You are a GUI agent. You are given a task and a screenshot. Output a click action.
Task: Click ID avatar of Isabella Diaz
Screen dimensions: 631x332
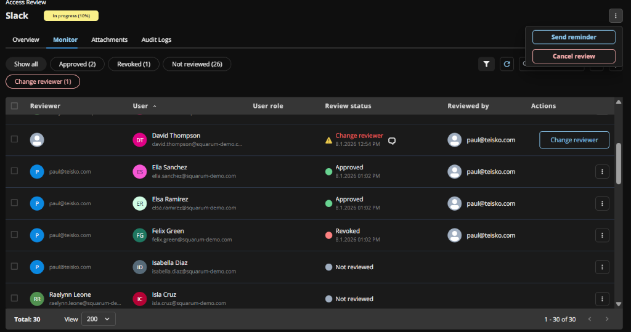[x=140, y=267]
